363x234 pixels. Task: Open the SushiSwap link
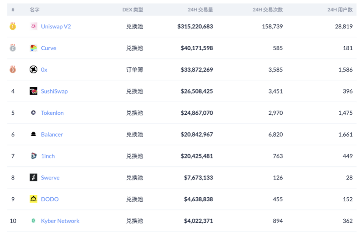pos(55,91)
